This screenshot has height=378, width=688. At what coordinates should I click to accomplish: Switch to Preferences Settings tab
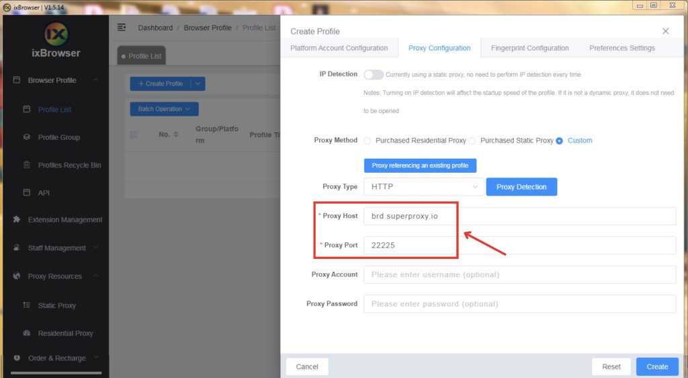tap(621, 48)
